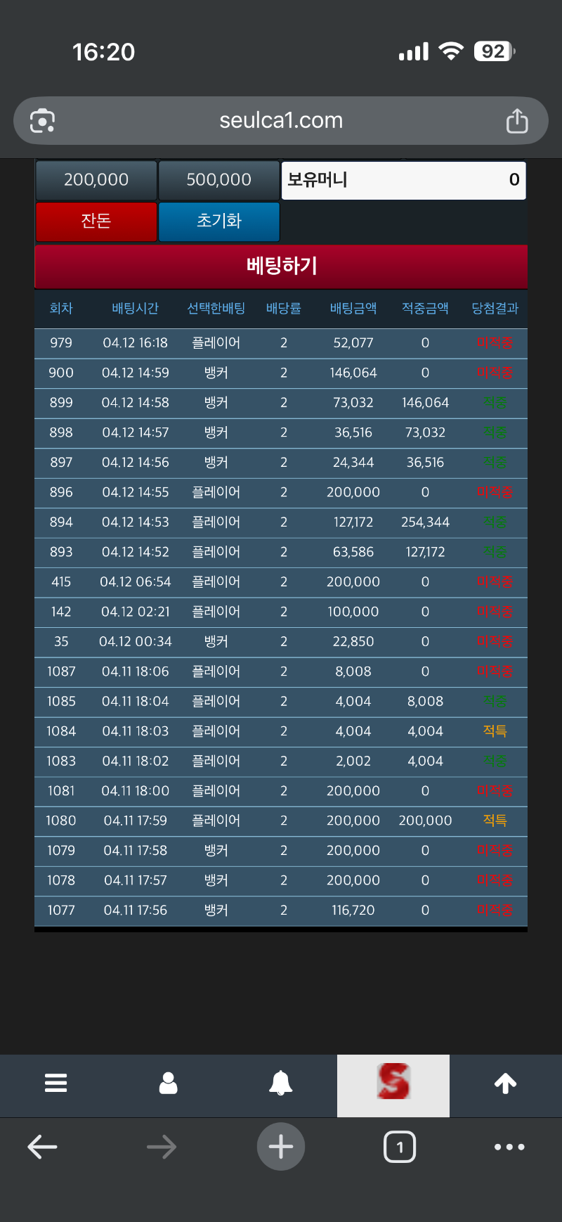
Task: Select the row for round 979
Action: [x=281, y=343]
